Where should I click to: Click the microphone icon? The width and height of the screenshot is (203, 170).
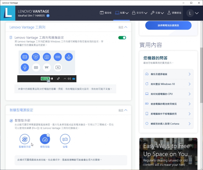[25, 67]
